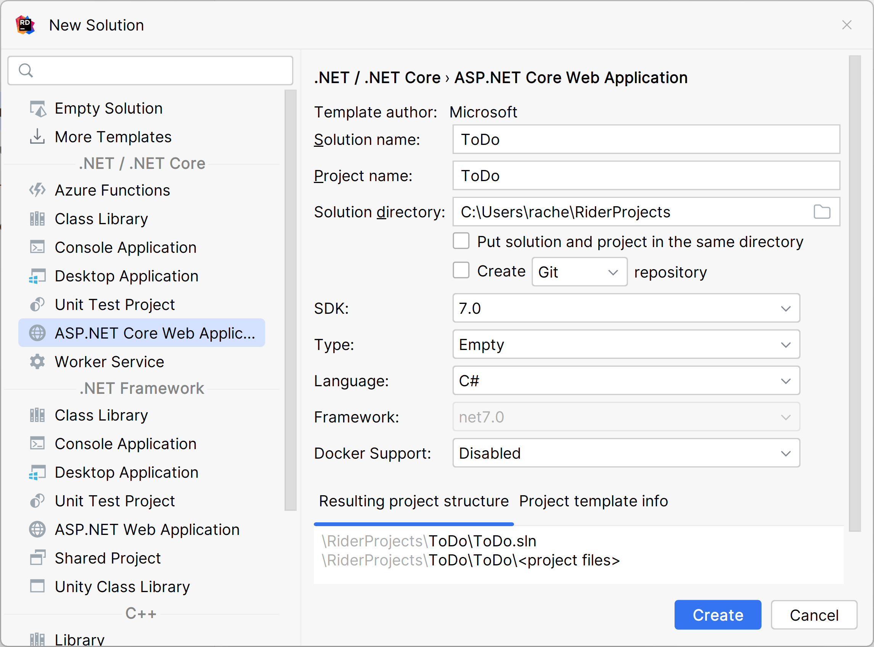This screenshot has width=874, height=647.
Task: Open the solution directory folder browser icon
Action: click(823, 212)
